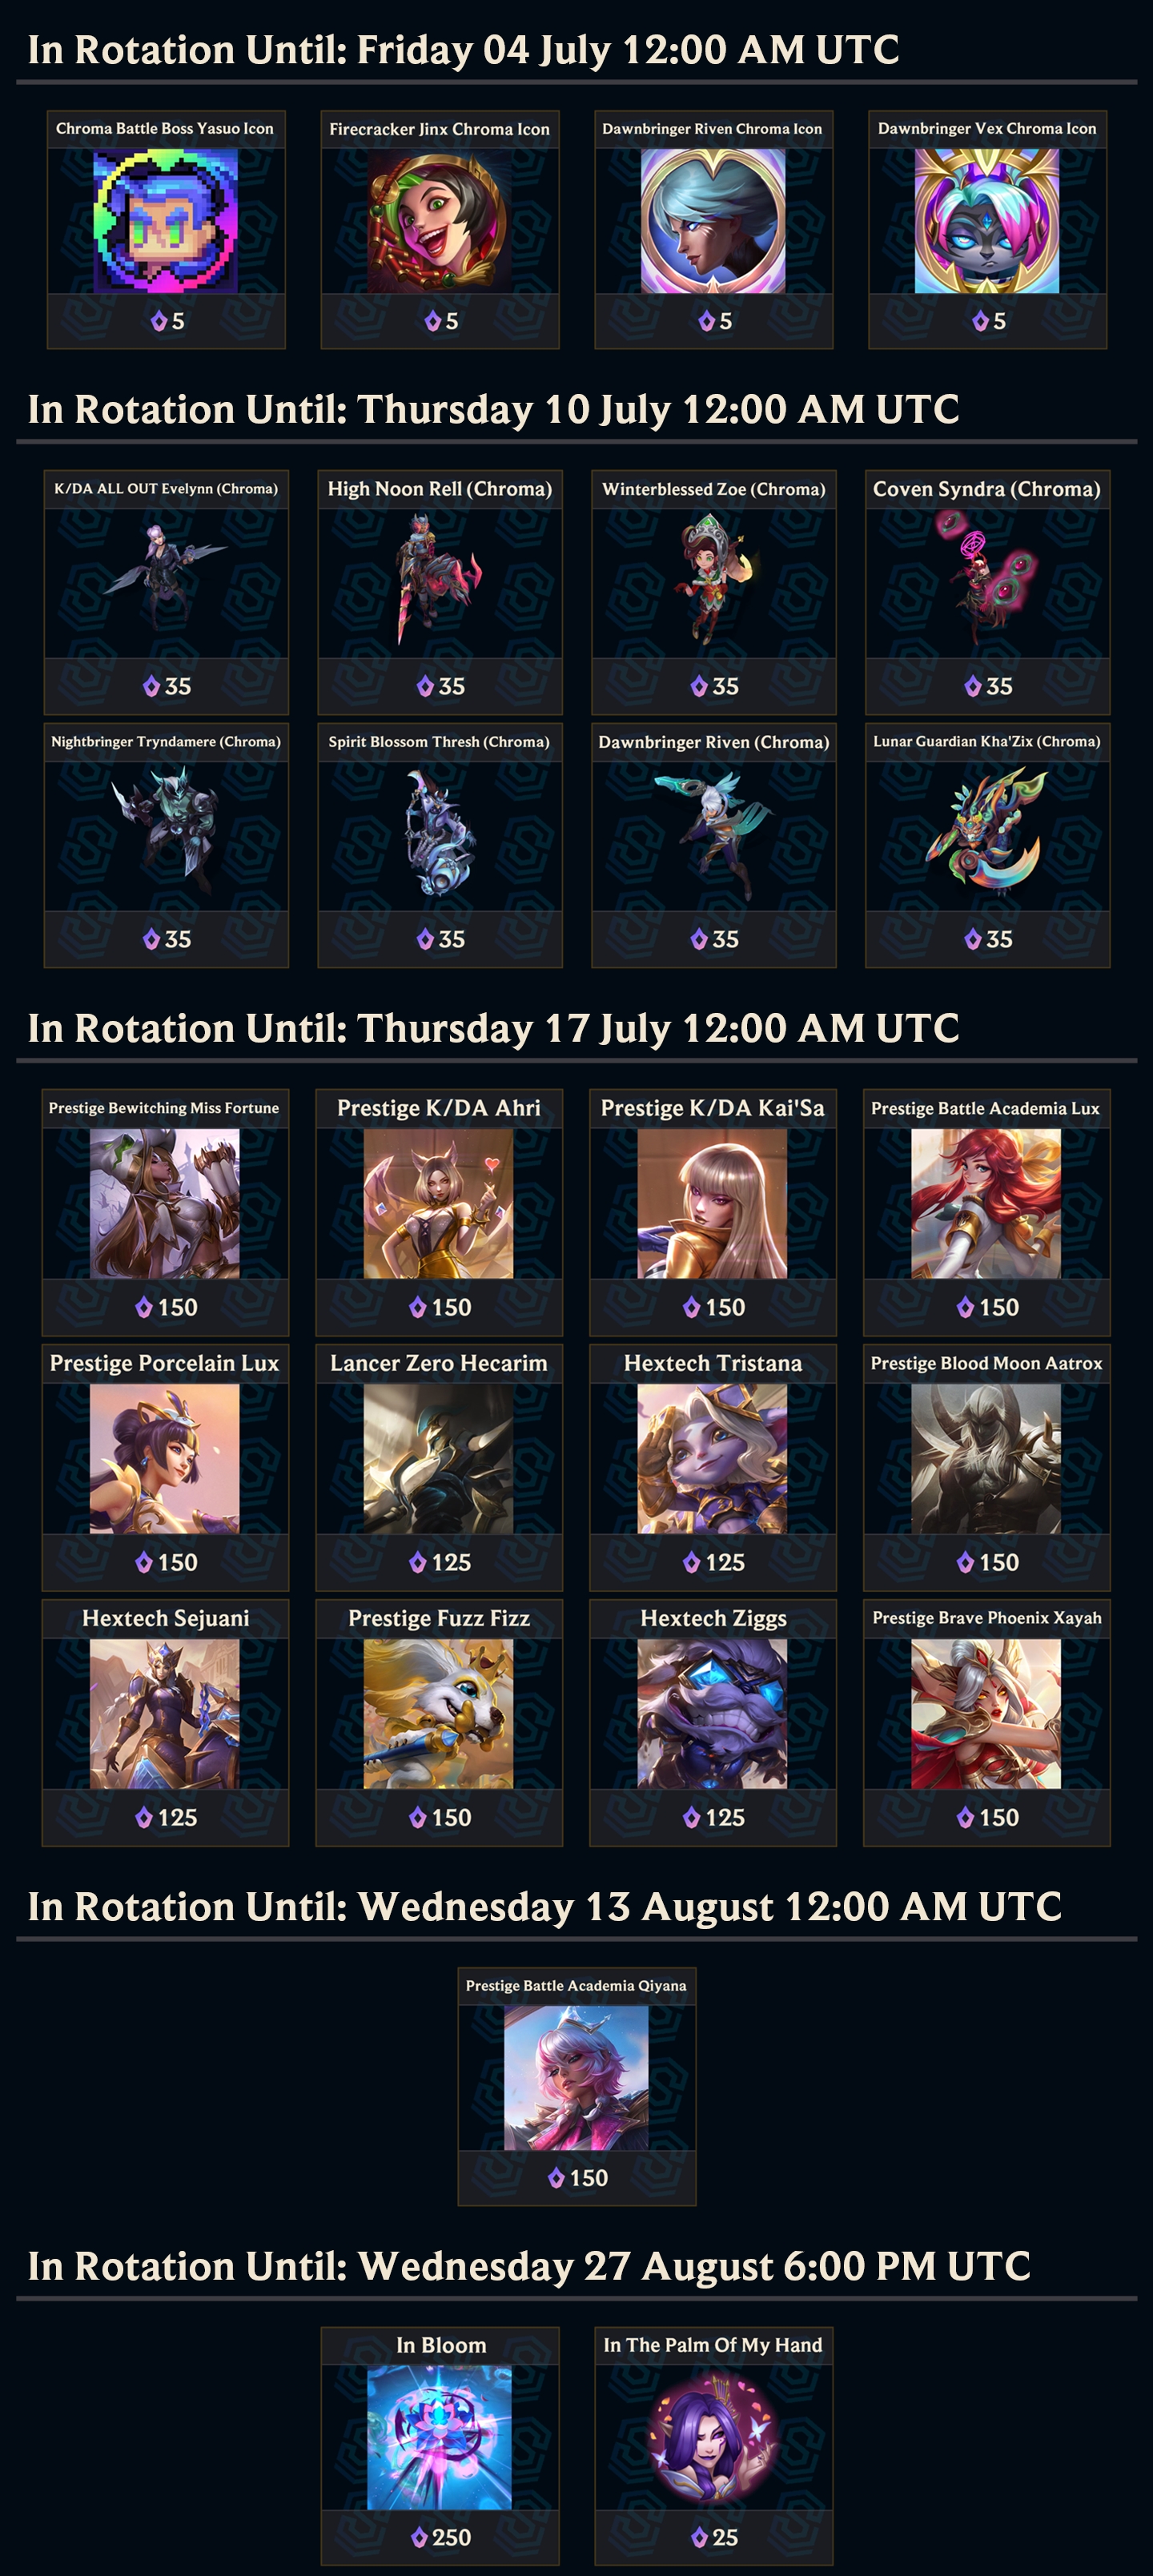1153x2576 pixels.
Task: Select In The Palm Of My Hand icon
Action: click(x=713, y=2438)
